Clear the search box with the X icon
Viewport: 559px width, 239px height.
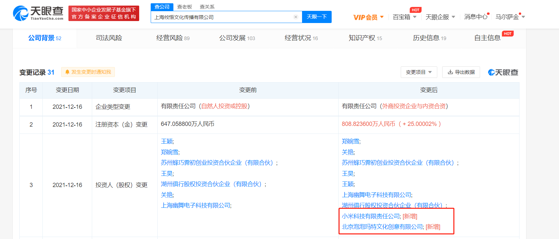(x=296, y=17)
